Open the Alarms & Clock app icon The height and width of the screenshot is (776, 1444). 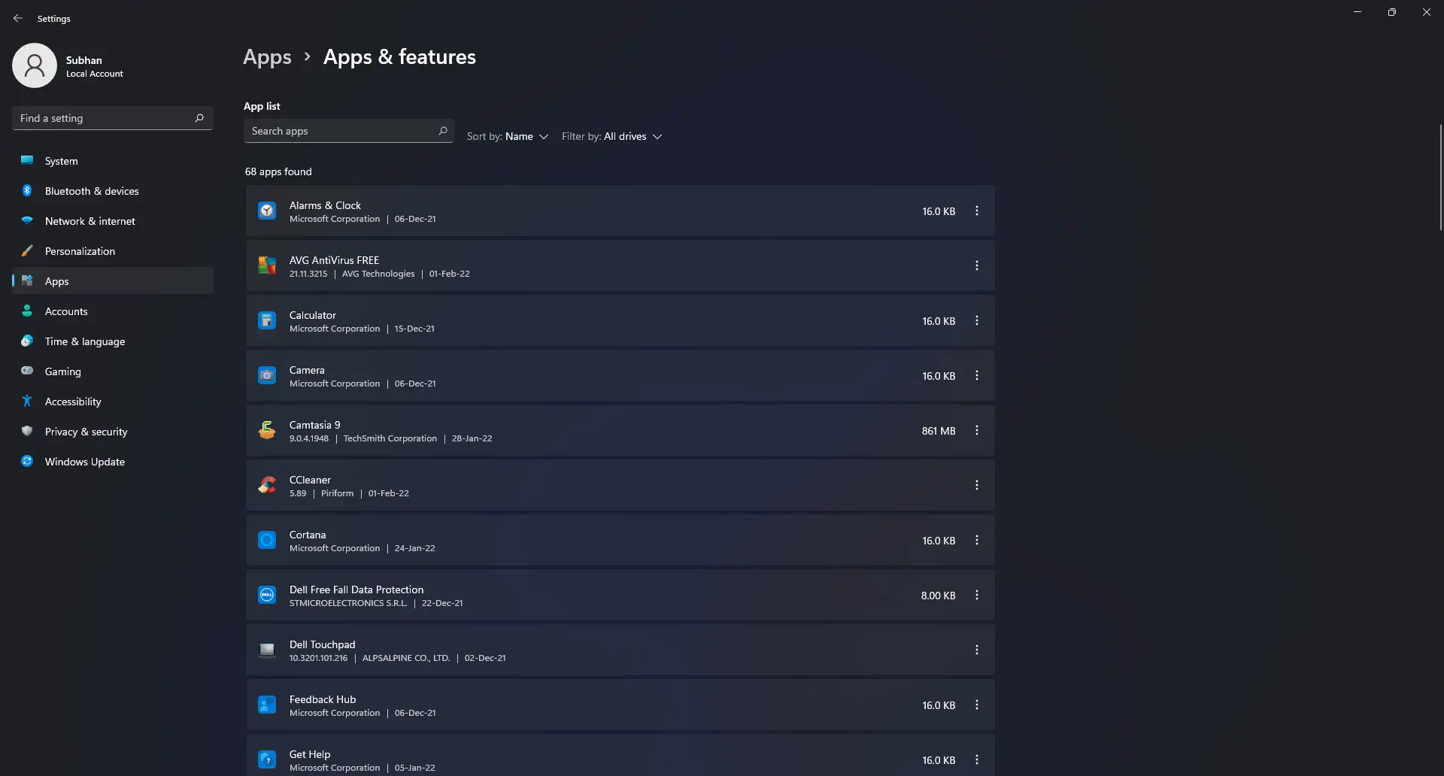267,211
